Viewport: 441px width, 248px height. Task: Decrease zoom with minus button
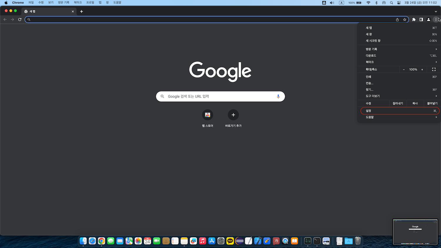coord(404,70)
